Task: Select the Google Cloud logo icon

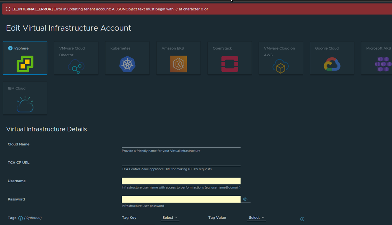Action: [x=332, y=64]
